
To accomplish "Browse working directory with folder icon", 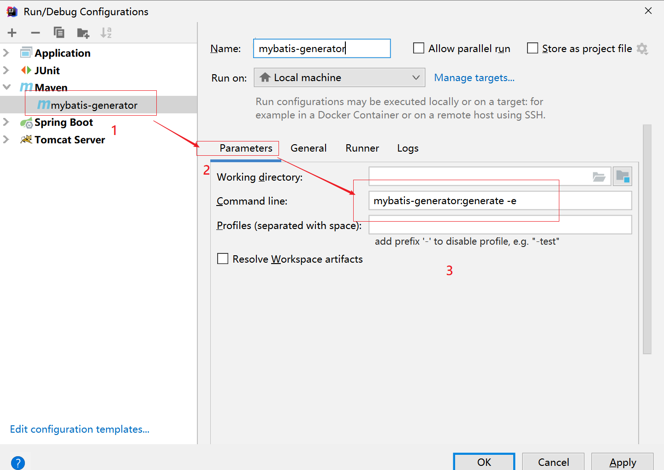I will pos(599,176).
